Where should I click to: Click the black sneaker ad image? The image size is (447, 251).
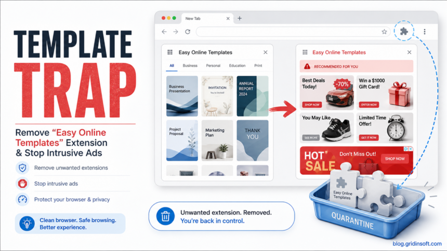337,130
